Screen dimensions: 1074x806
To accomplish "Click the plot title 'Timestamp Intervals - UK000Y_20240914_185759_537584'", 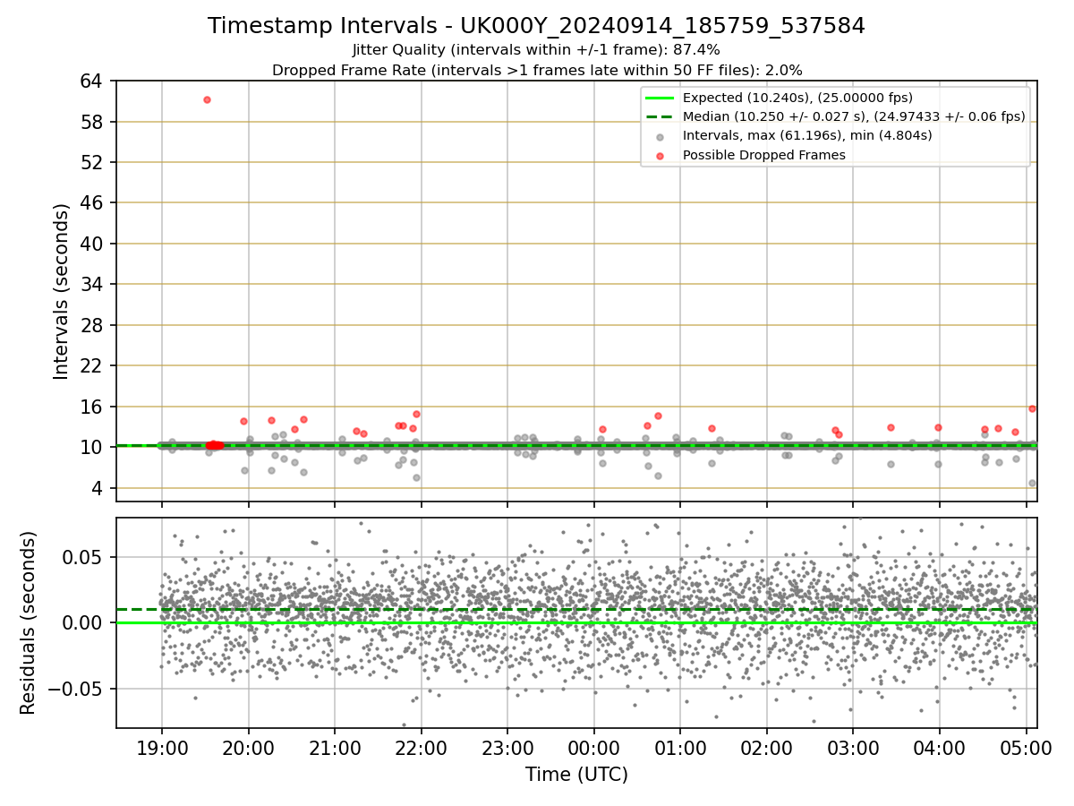I will 536,26.
